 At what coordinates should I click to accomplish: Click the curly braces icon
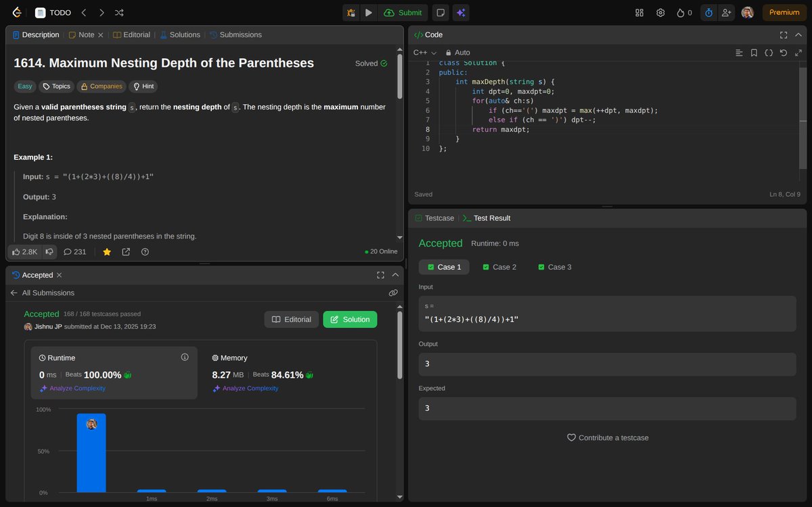[769, 52]
